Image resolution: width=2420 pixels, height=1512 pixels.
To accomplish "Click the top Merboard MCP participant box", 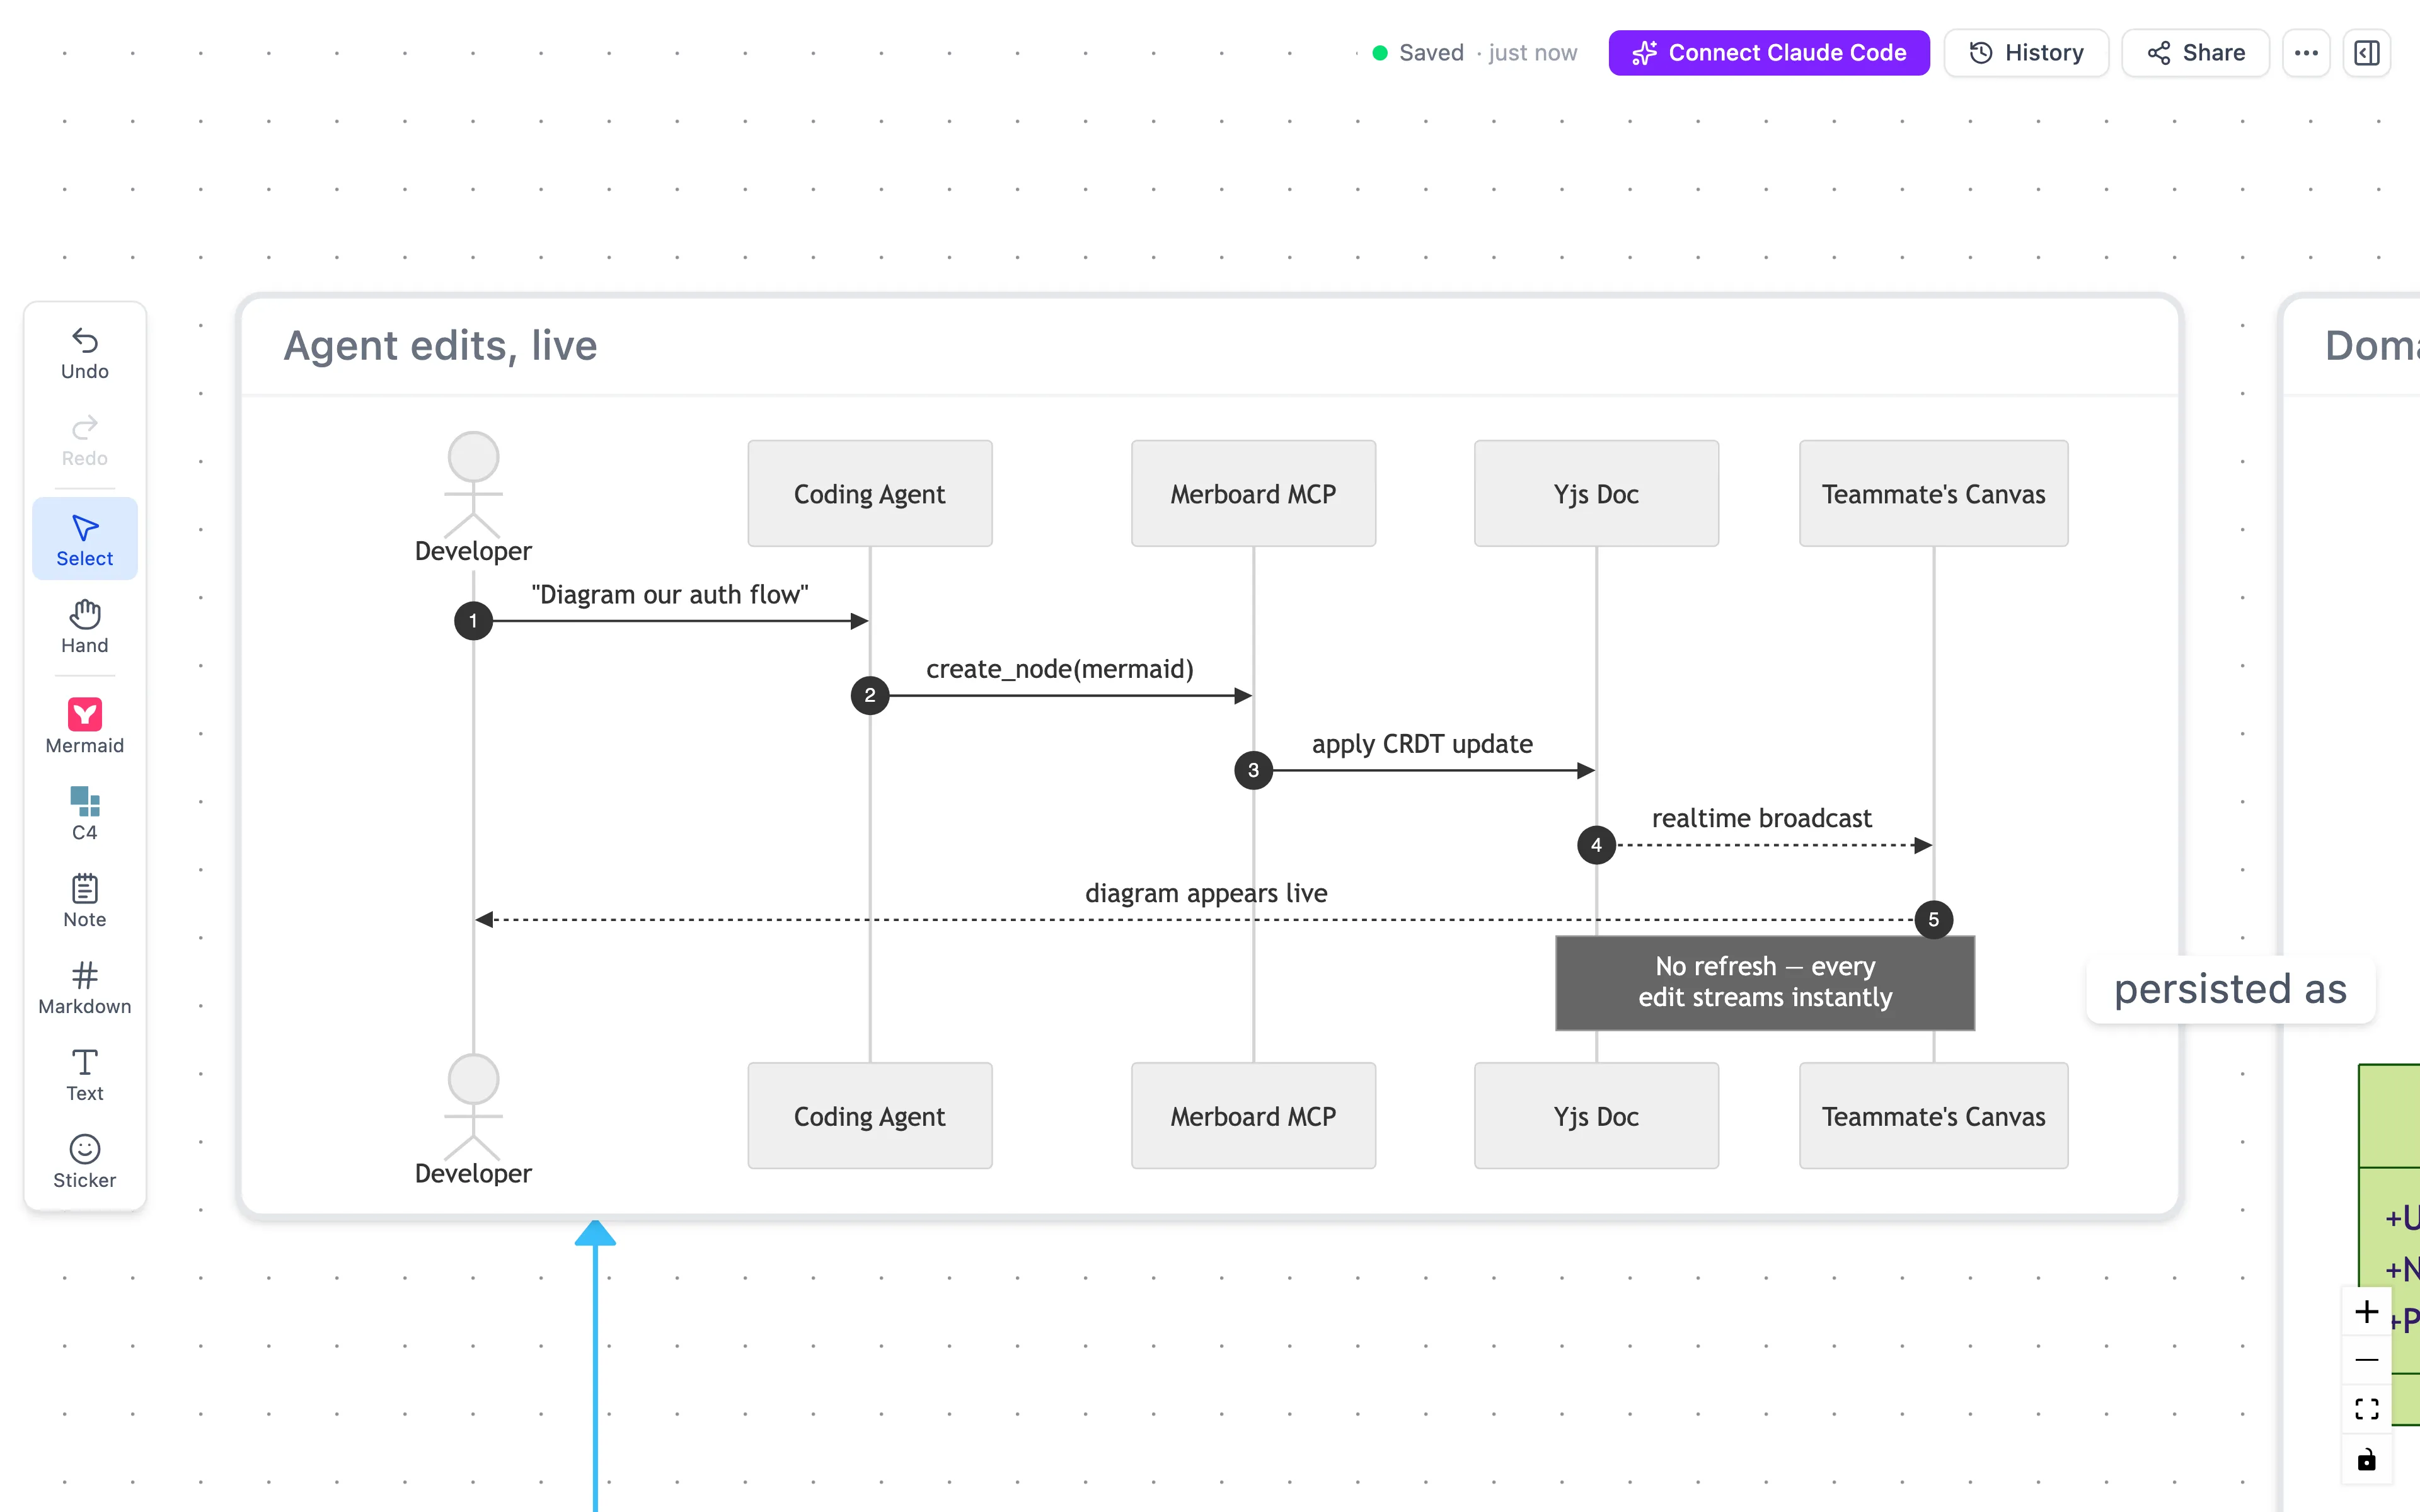I will point(1253,494).
